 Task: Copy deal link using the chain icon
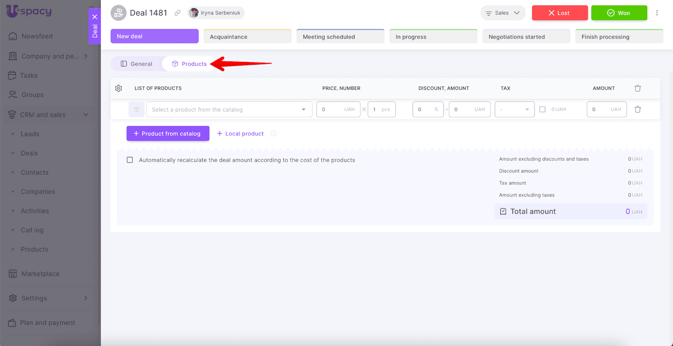coord(178,13)
